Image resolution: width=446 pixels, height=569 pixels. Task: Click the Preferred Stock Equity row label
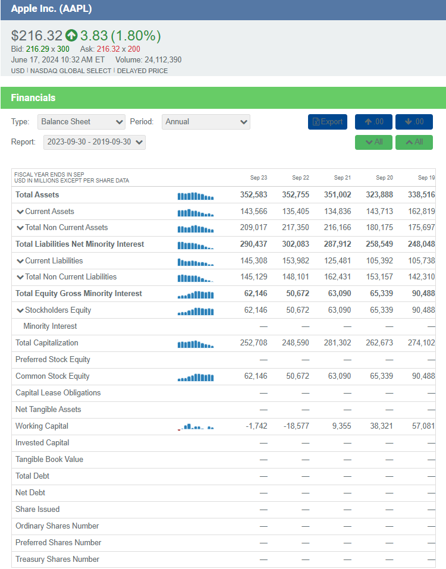click(52, 360)
